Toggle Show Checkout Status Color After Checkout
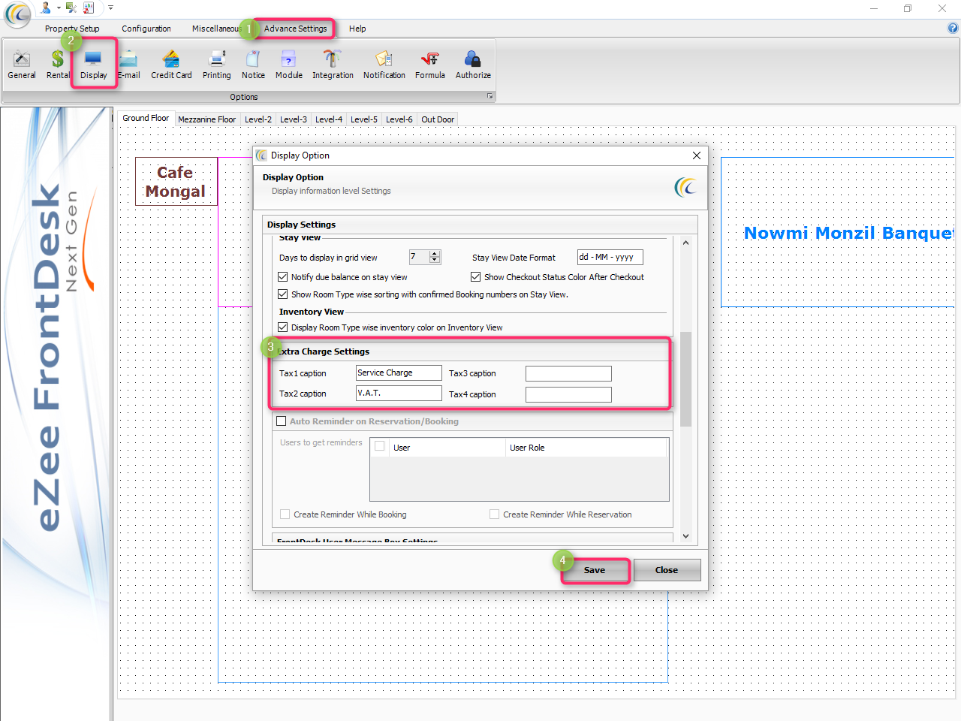 coord(476,277)
